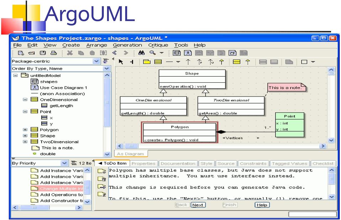
Task: Click the Copy icon in the toolbar
Action: [81, 53]
